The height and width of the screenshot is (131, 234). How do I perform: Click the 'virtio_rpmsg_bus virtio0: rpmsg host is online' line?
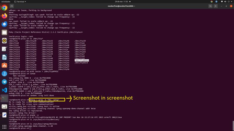pos(34,106)
